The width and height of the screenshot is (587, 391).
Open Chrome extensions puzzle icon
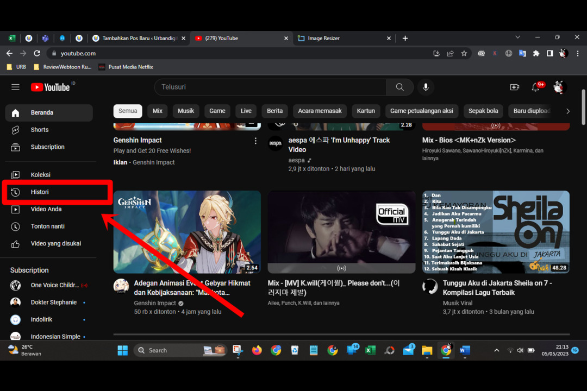(x=536, y=54)
